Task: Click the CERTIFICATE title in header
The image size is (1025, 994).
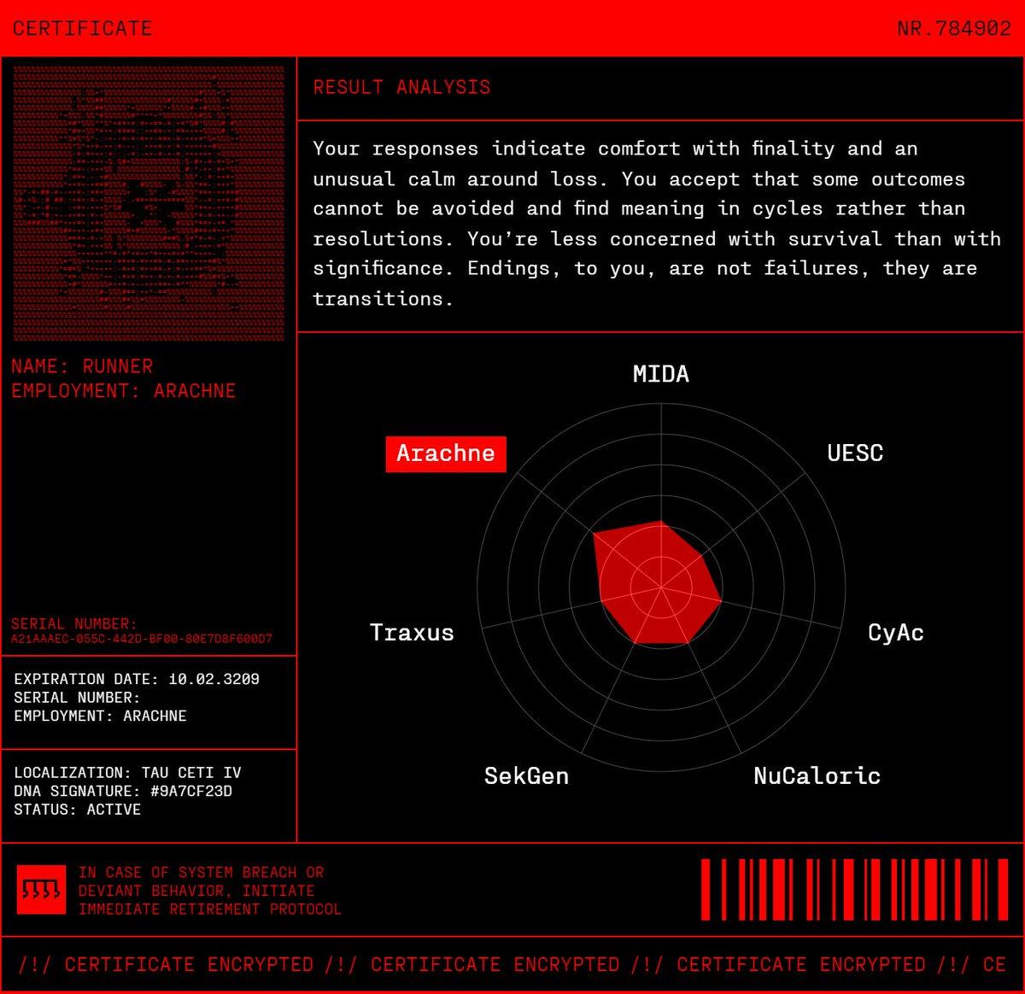Action: pyautogui.click(x=82, y=28)
